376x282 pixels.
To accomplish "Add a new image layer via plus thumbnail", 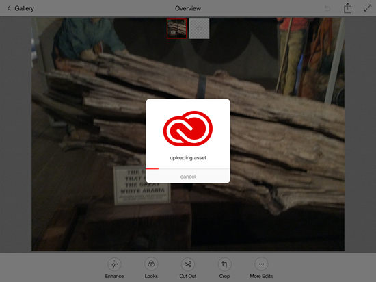I will 199,29.
